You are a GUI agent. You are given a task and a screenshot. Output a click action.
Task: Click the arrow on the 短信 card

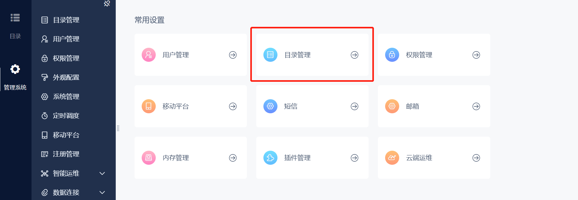355,106
